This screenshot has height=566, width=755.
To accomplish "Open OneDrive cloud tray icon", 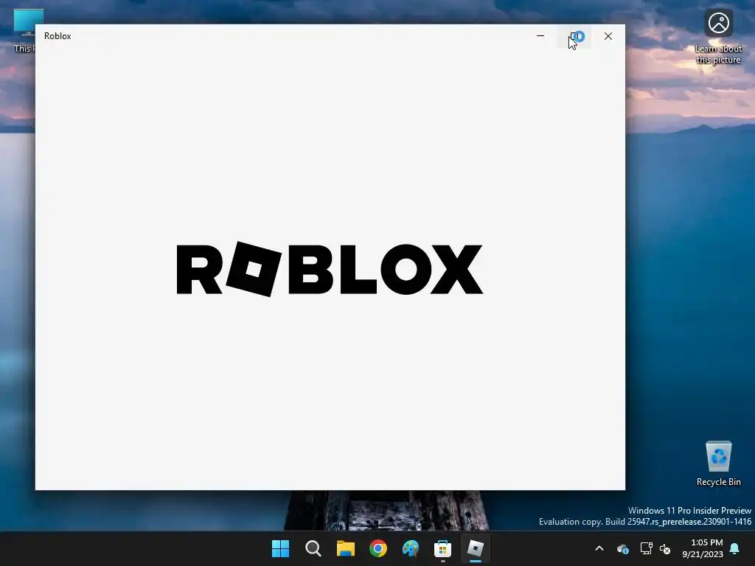I will [622, 548].
